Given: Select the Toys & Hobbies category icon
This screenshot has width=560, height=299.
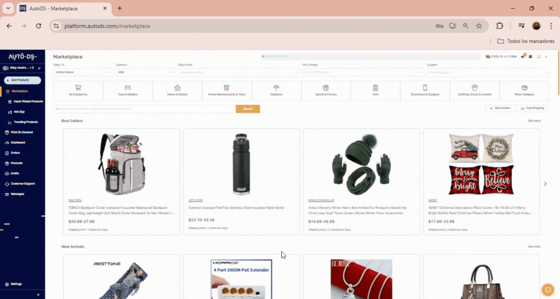Looking at the screenshot, I should [127, 90].
